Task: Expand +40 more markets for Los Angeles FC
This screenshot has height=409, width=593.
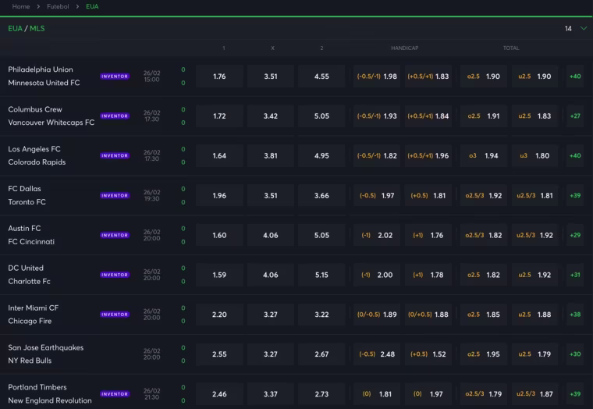Action: pos(575,155)
